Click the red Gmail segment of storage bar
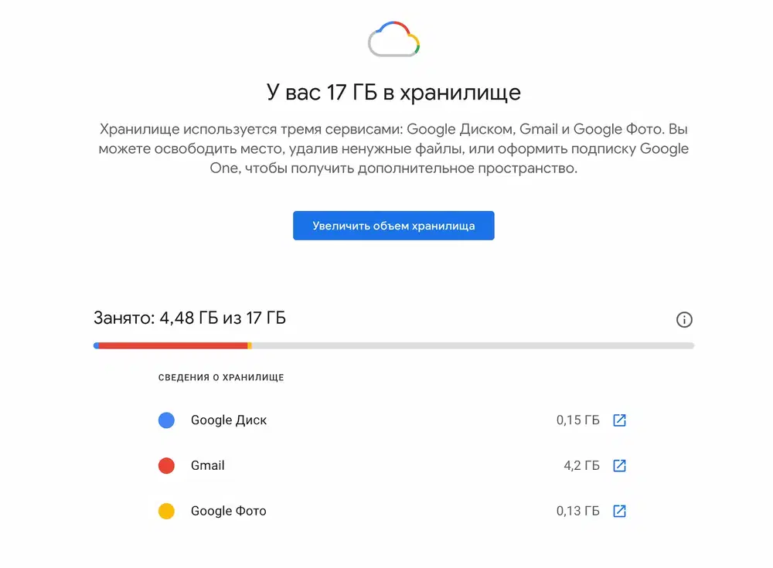Screen dimensions: 773x568 coord(172,345)
